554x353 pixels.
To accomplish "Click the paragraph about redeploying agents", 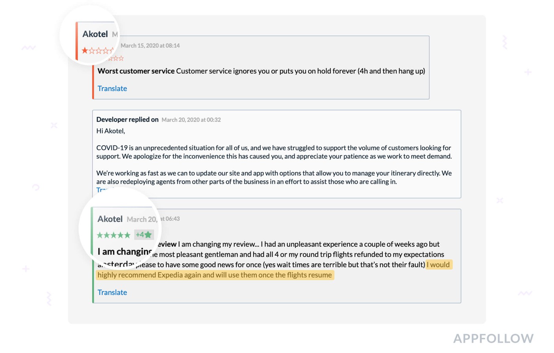I will coord(274,177).
